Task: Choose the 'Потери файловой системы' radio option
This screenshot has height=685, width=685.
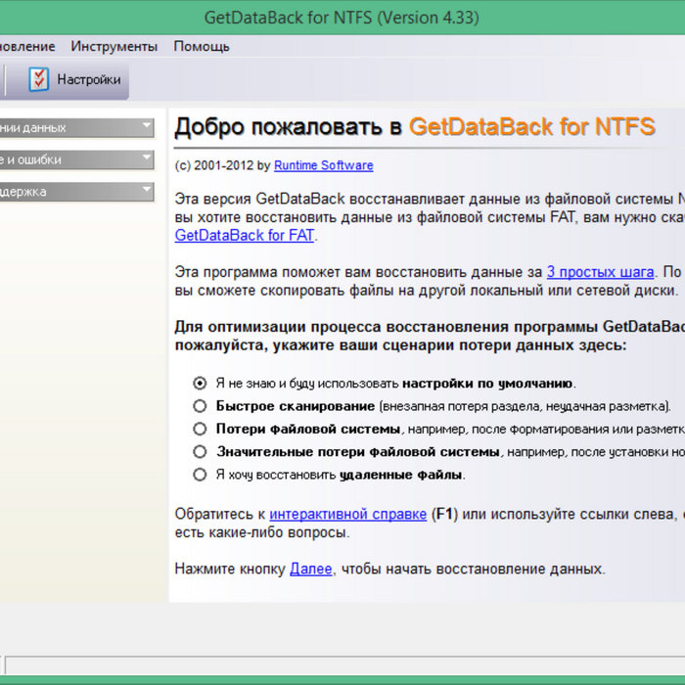Action: pos(200,429)
